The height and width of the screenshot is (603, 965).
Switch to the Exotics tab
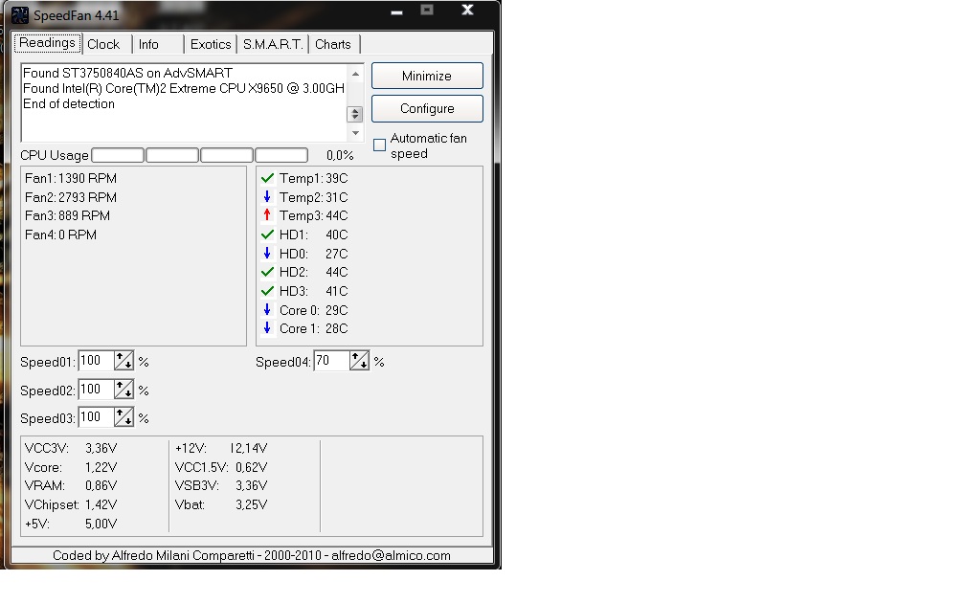(x=211, y=44)
